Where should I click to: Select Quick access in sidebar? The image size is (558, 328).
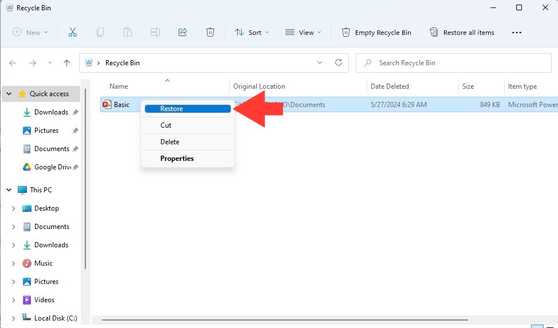click(49, 94)
